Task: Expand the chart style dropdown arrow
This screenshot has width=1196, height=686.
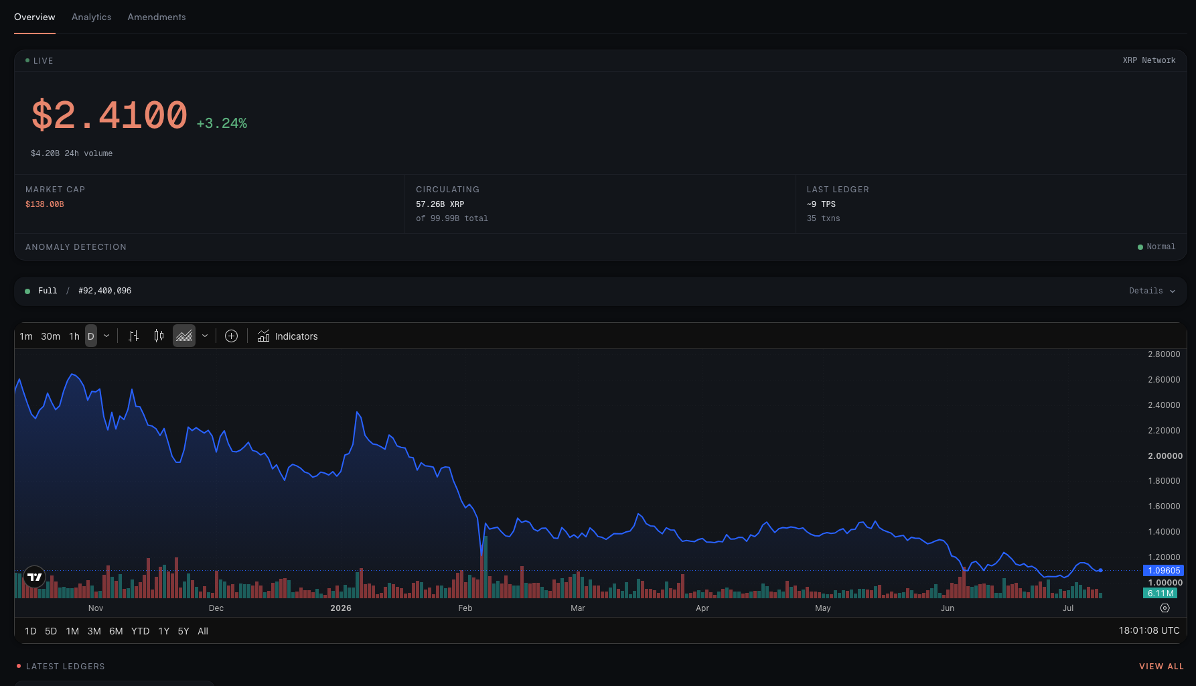Action: pos(205,336)
